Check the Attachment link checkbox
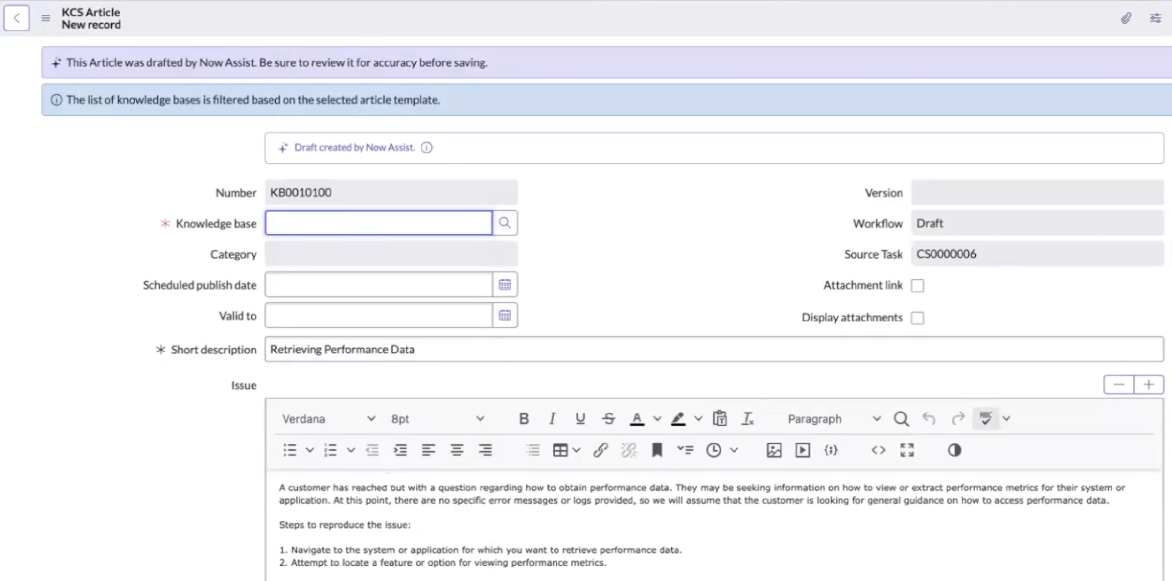This screenshot has width=1172, height=581. 917,286
